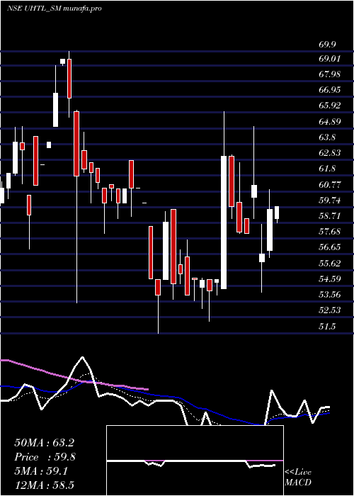Viewport: 354px width, 496px height.
Task: Click the 'Price : 59.8' readout
Action: [45, 457]
